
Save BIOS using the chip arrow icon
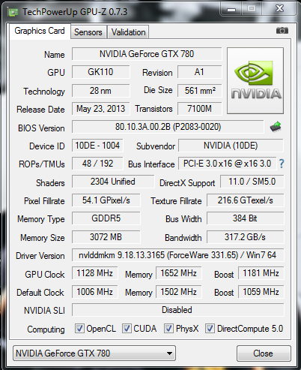pos(276,127)
